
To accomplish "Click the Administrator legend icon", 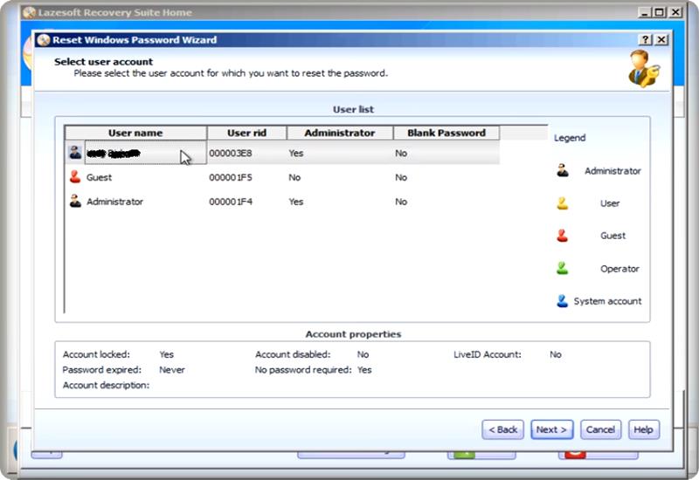I will (x=563, y=170).
